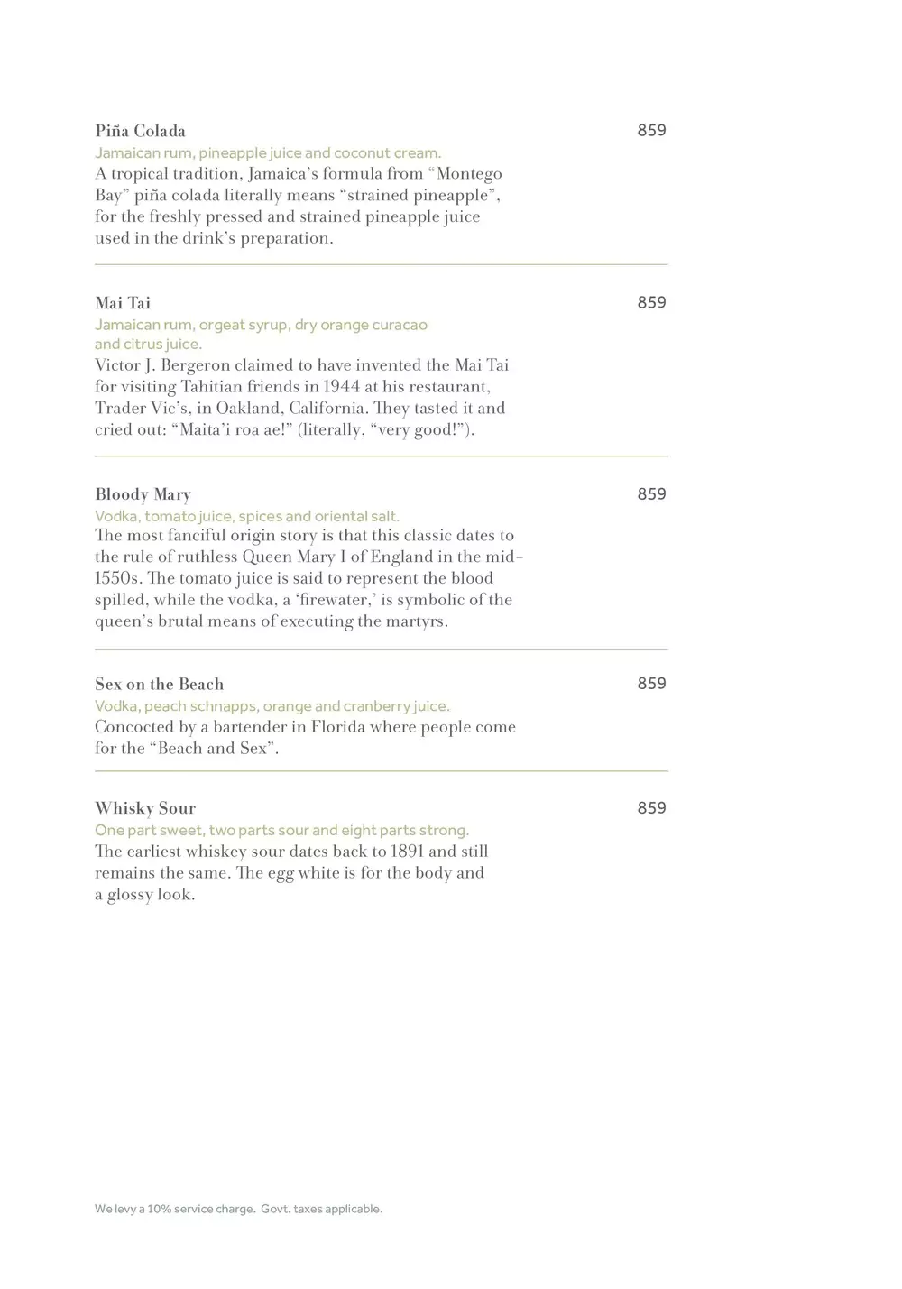Click the 'A tropical tradition' description paragraph
902x1289 pixels.
pos(298,207)
